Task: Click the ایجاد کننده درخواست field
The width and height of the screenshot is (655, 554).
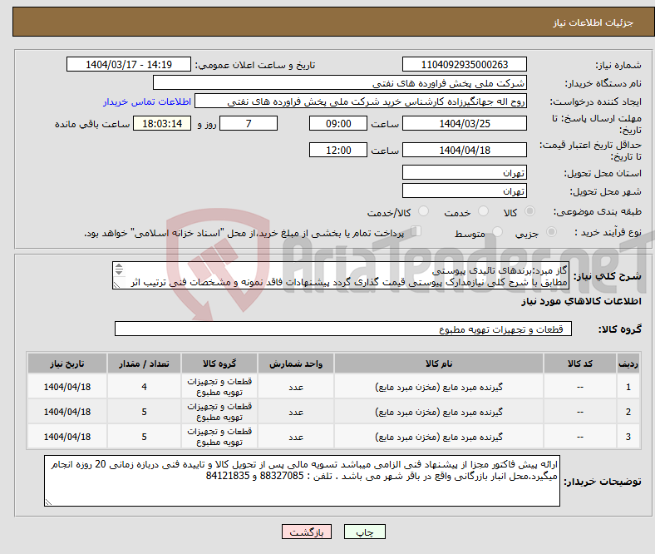Action: [x=361, y=101]
